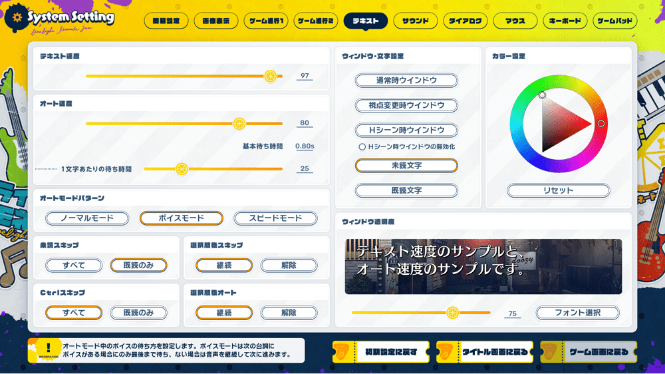Choose 継続 under 選択肢後スキップ
Viewport: 665px width, 374px height.
(x=224, y=266)
